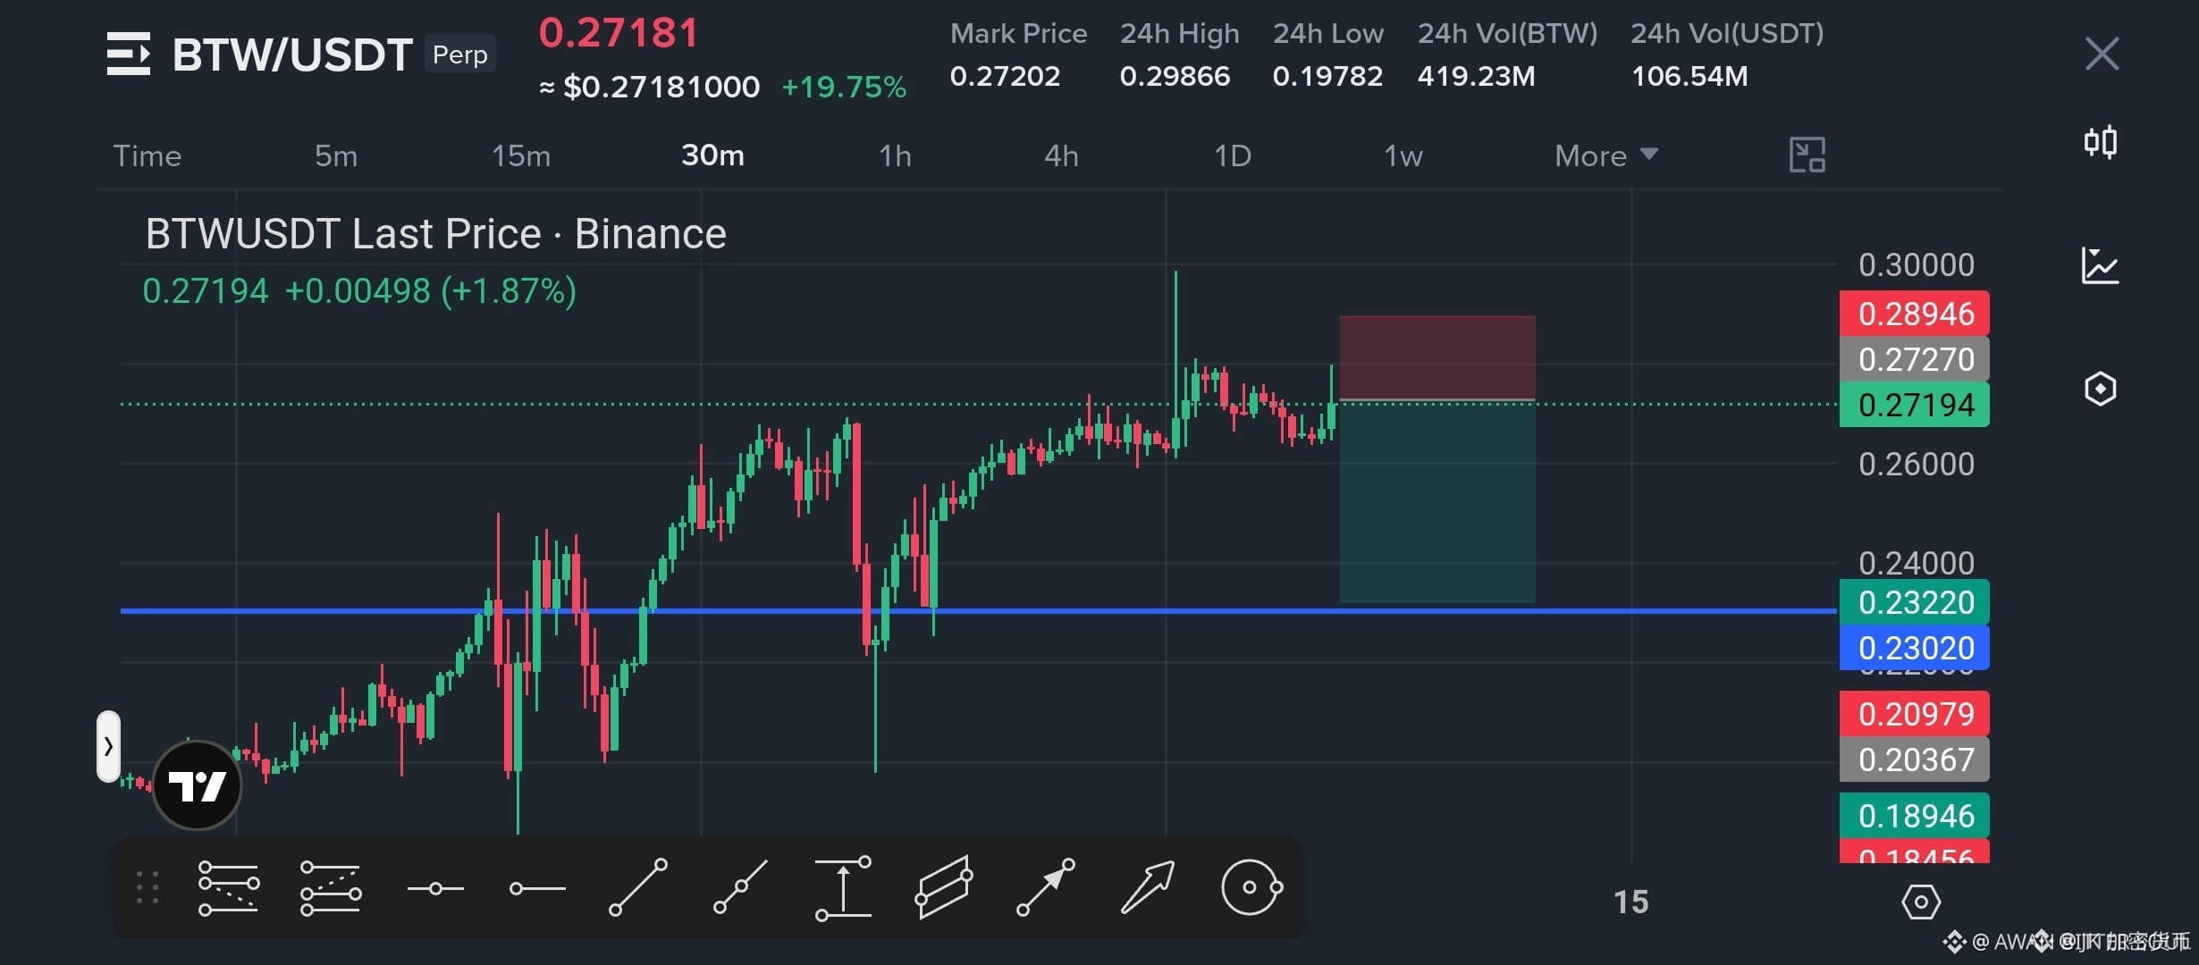Open the More timeframes dropdown
The image size is (2199, 965).
click(x=1605, y=155)
